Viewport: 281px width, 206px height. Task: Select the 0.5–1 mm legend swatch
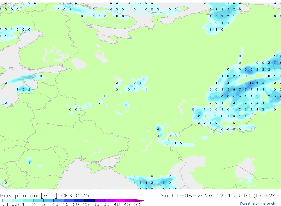click(18, 200)
